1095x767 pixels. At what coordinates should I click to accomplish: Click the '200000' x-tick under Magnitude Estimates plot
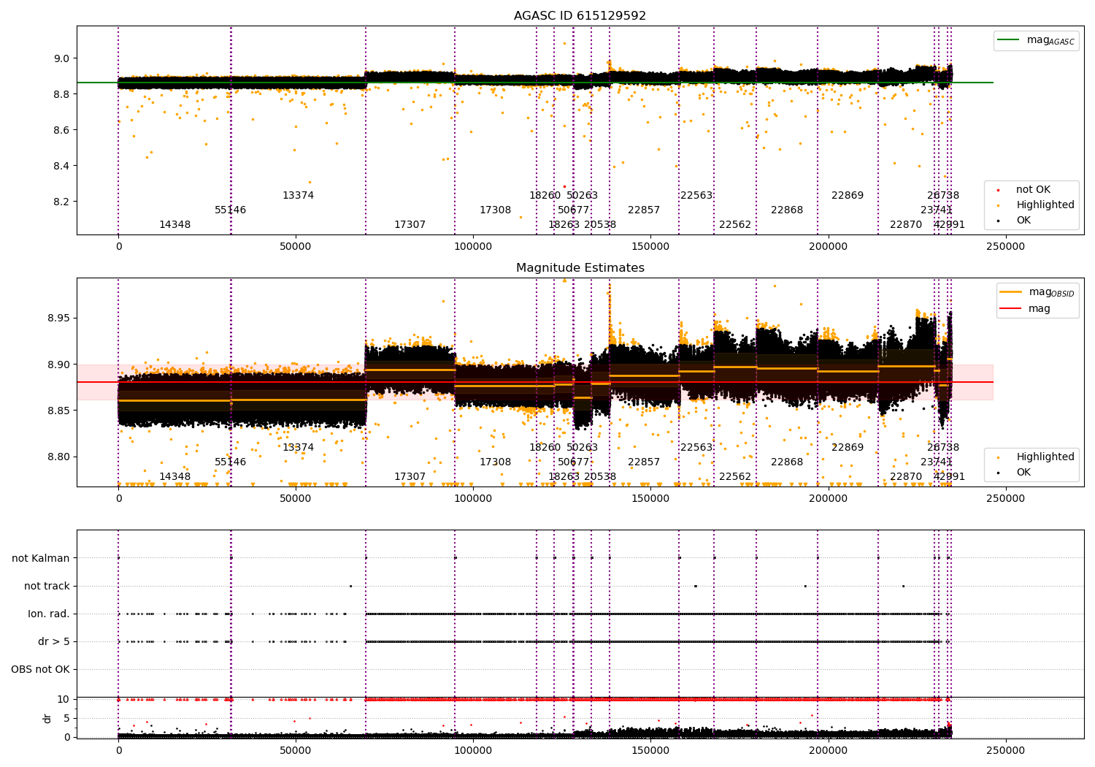coord(828,499)
